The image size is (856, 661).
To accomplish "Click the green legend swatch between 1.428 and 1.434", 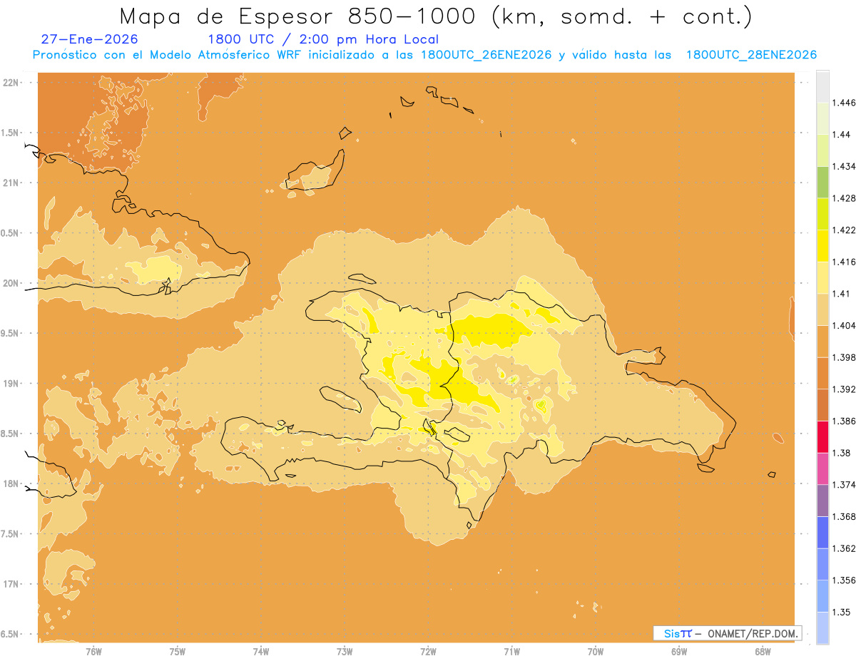I will [x=822, y=182].
